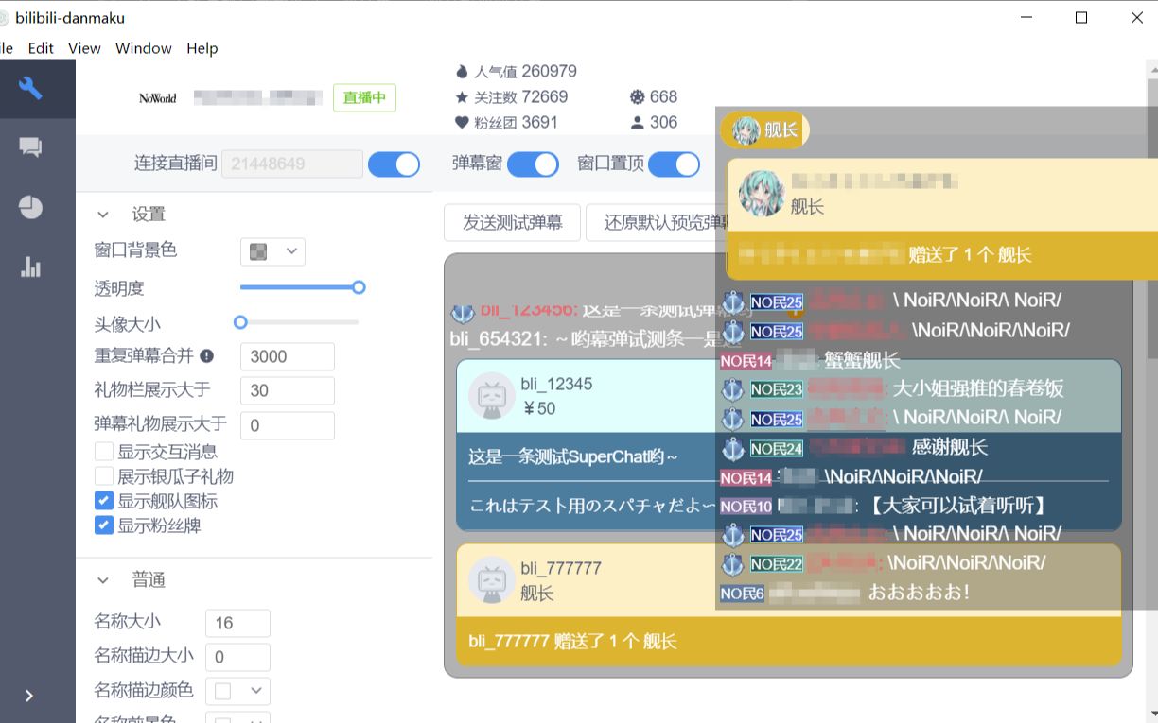This screenshot has width=1158, height=723.
Task: Disable the 窗口置顶 toggle
Action: pyautogui.click(x=673, y=164)
